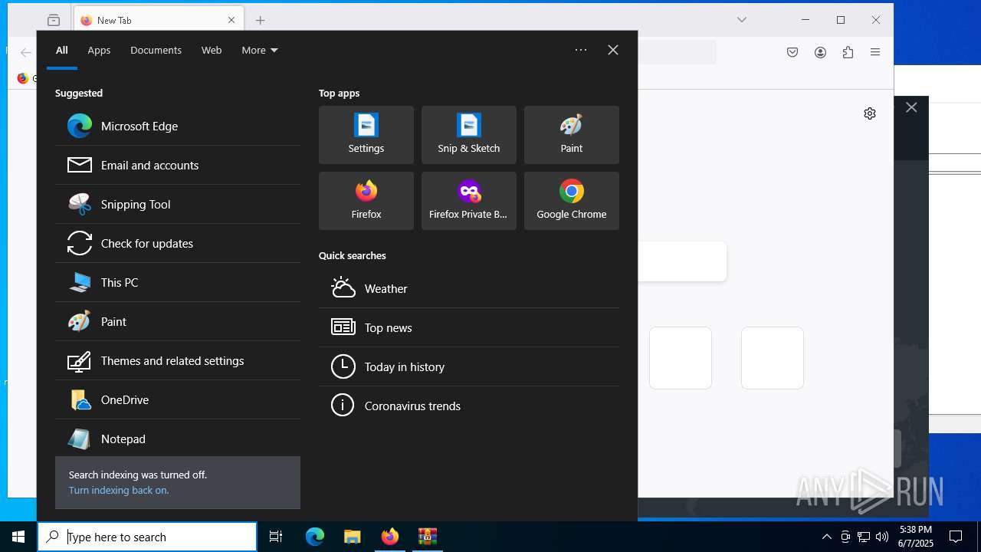Open network status in system tray

point(864,537)
